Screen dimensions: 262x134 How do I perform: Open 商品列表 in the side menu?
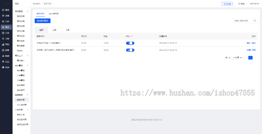tap(21, 16)
